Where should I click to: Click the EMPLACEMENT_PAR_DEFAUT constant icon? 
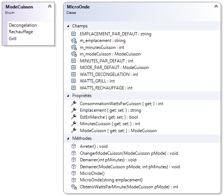pos(73,34)
